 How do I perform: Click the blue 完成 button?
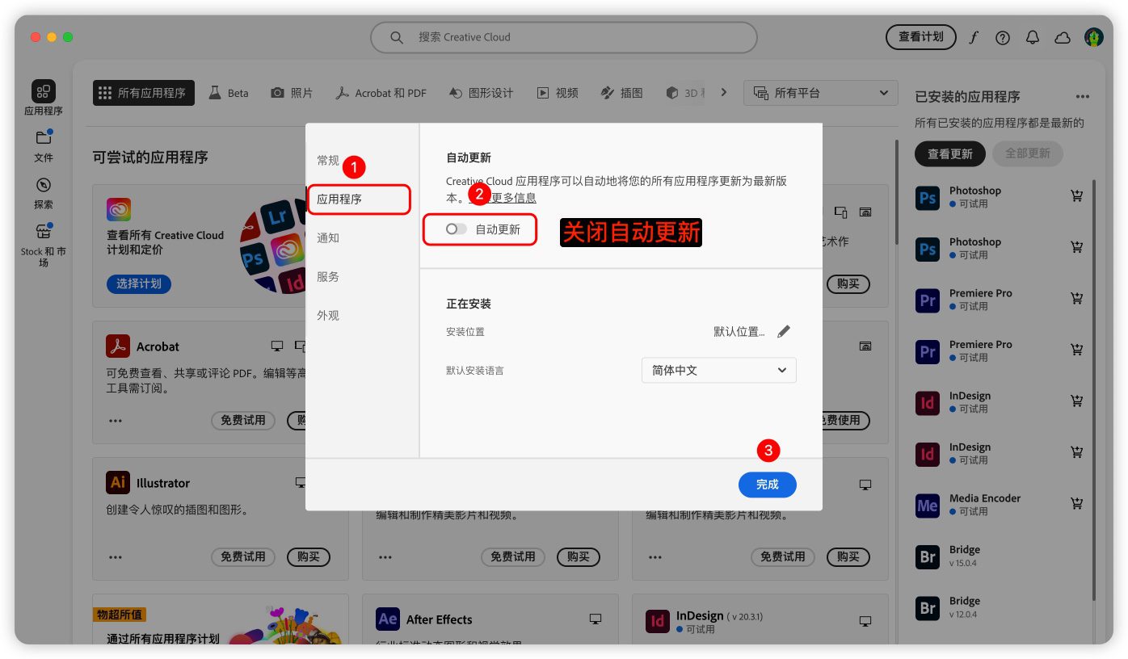[x=767, y=485]
